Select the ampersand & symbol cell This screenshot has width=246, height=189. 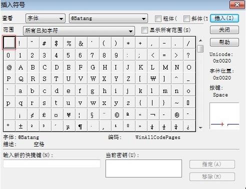(81, 43)
